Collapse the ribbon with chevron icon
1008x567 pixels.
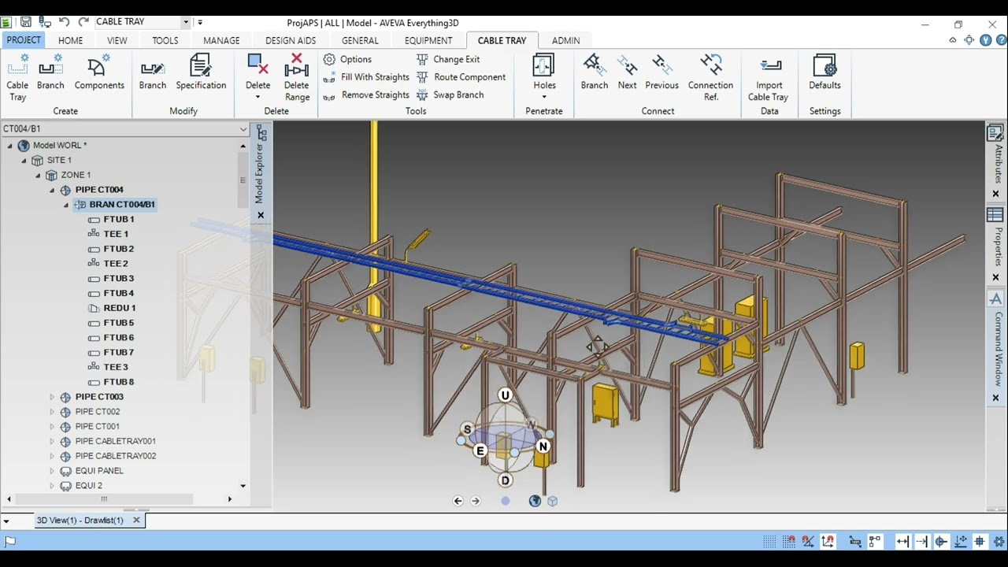[x=953, y=40]
